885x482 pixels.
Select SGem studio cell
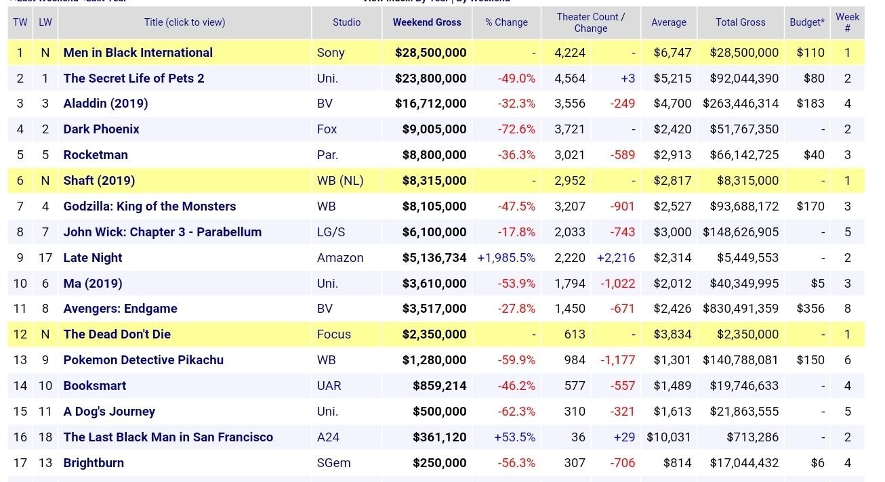coord(333,463)
